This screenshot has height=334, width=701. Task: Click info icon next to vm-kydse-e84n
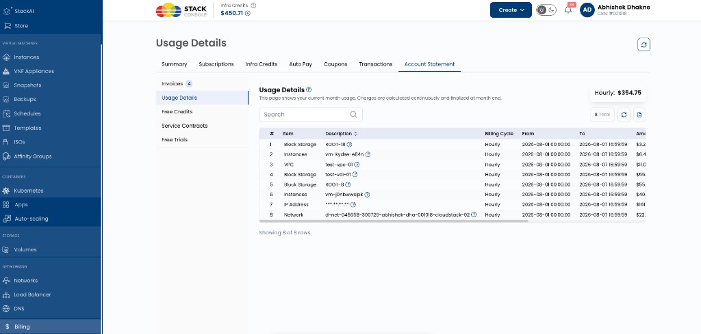(368, 154)
